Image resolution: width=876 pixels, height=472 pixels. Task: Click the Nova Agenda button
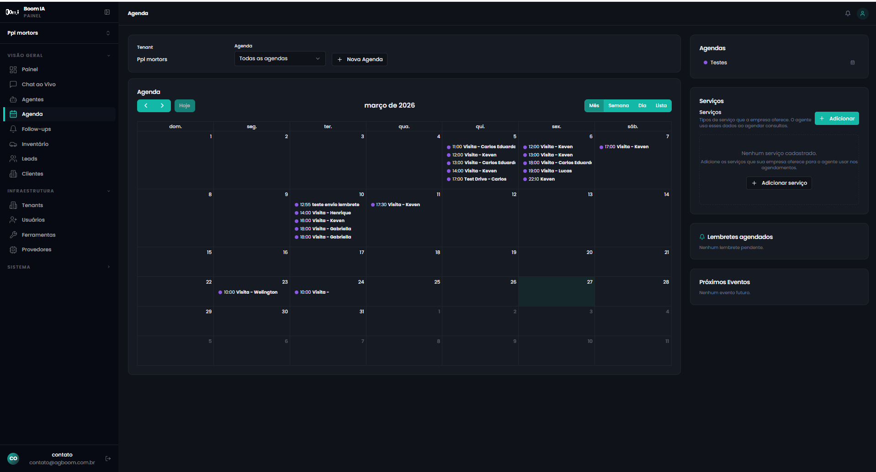coord(360,60)
